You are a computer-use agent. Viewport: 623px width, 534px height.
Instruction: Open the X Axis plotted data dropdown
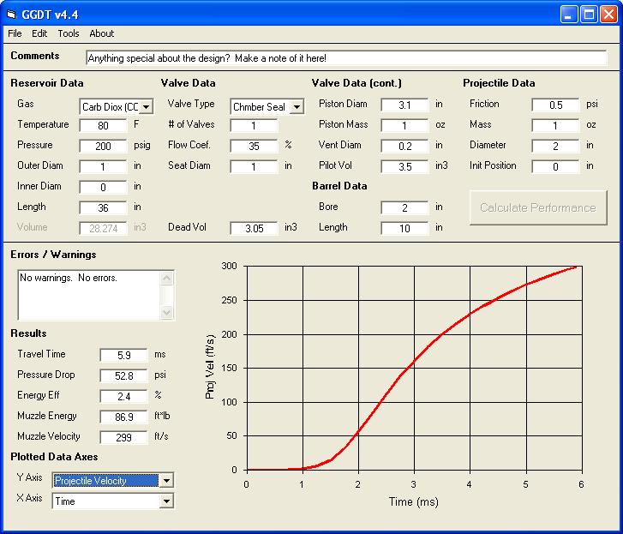point(166,501)
